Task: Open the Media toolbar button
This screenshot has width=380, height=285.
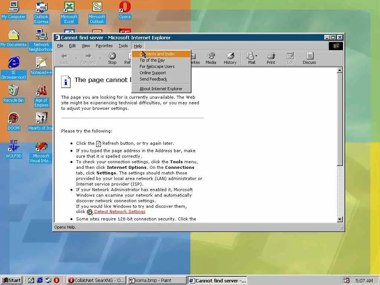Action: (211, 58)
